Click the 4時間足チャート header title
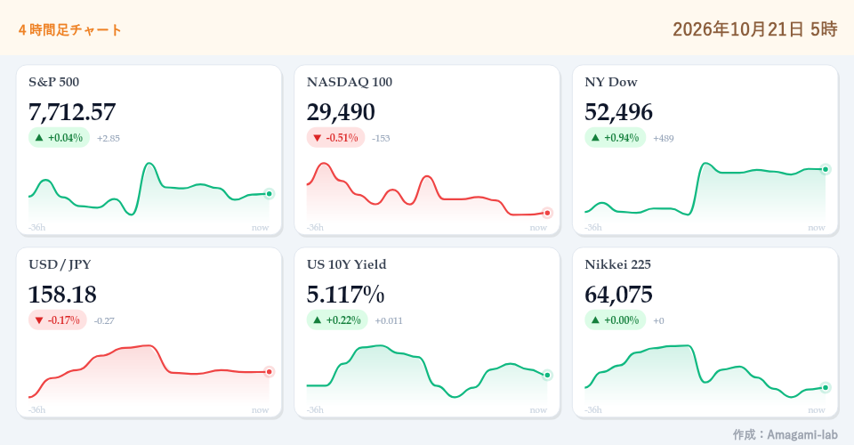Screen dimensions: 854x445 pyautogui.click(x=69, y=30)
